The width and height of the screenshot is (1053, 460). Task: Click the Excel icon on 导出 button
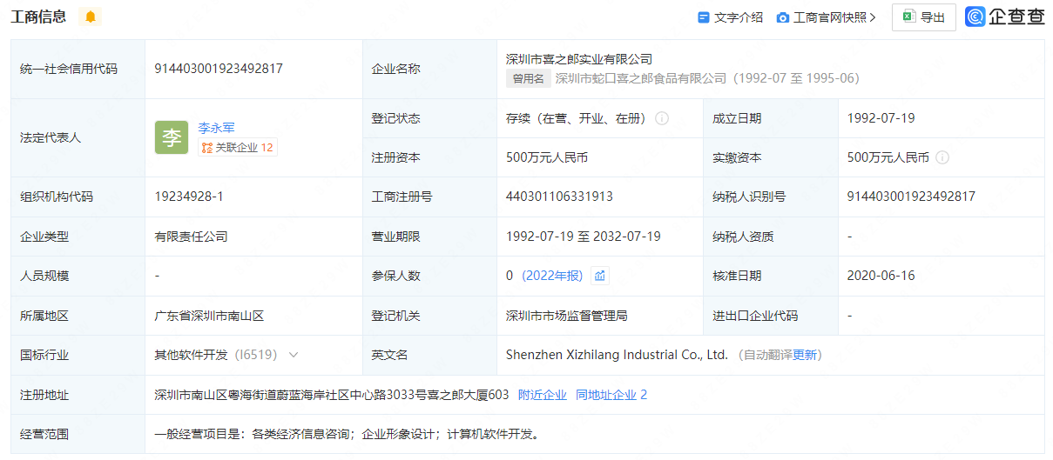[908, 17]
